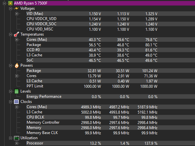Viewport: 195px width, 146px height.
Task: Click the Clocks section label
Action: click(26, 102)
